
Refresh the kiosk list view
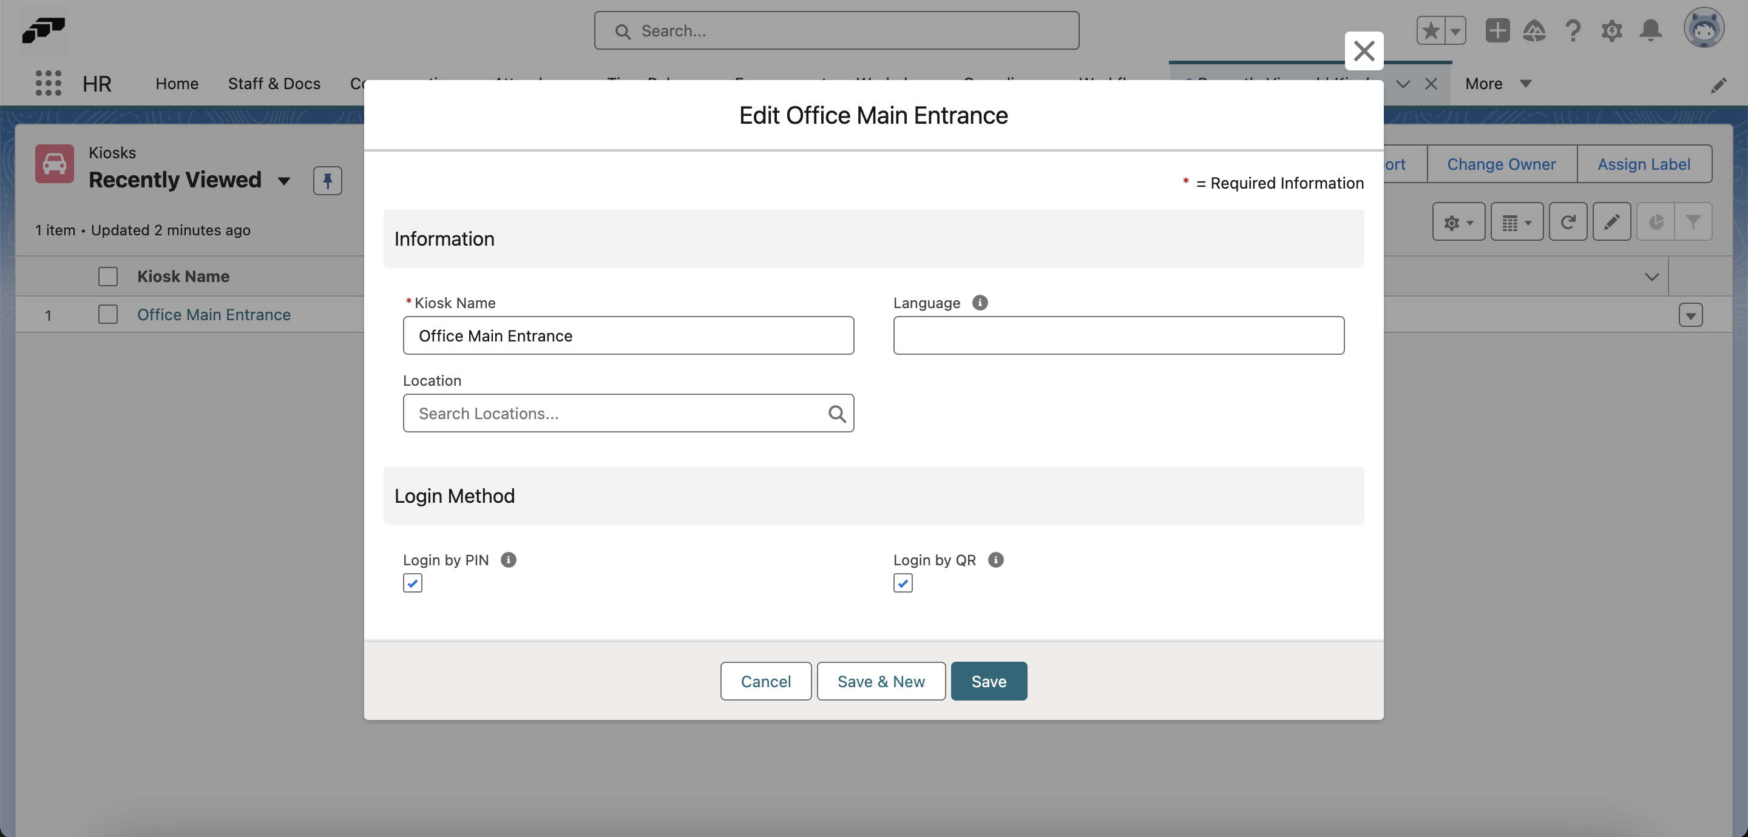coord(1568,222)
